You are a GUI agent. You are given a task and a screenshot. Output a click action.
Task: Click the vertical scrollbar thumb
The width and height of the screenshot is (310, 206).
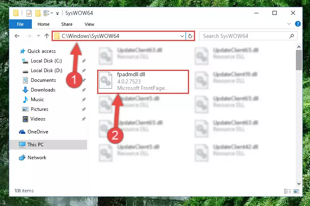click(299, 60)
